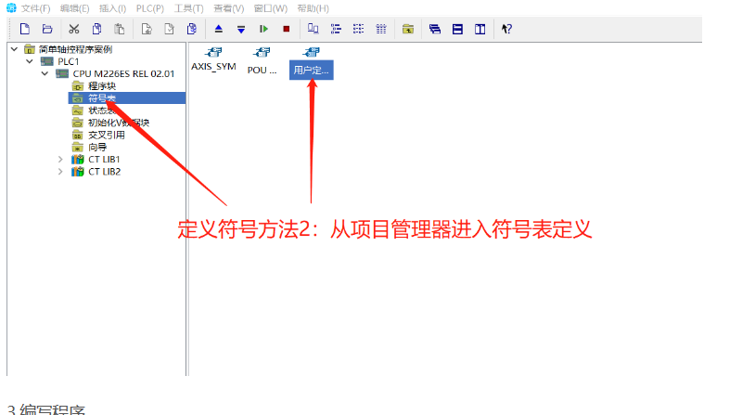Collapse the PLC1 tree node
755x415 pixels.
point(29,61)
